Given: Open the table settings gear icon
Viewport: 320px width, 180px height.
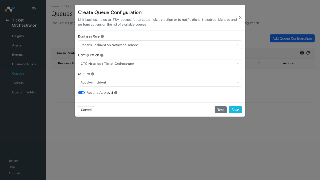Looking at the screenshot, I should click(302, 53).
